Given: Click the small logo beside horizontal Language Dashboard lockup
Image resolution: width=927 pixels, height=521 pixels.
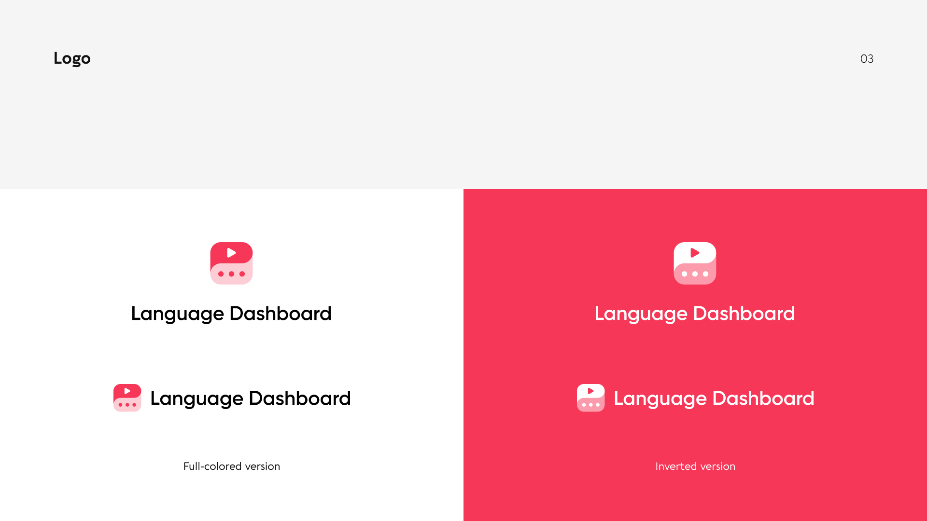Looking at the screenshot, I should click(127, 398).
